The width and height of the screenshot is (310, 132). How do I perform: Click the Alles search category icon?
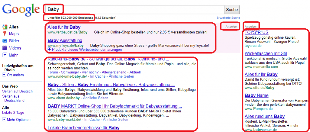[x=5, y=27]
